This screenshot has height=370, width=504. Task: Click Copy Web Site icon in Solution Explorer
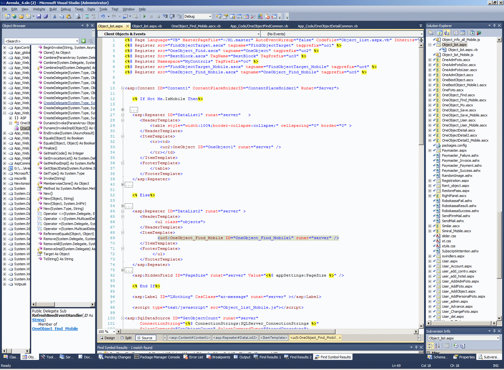[x=472, y=33]
